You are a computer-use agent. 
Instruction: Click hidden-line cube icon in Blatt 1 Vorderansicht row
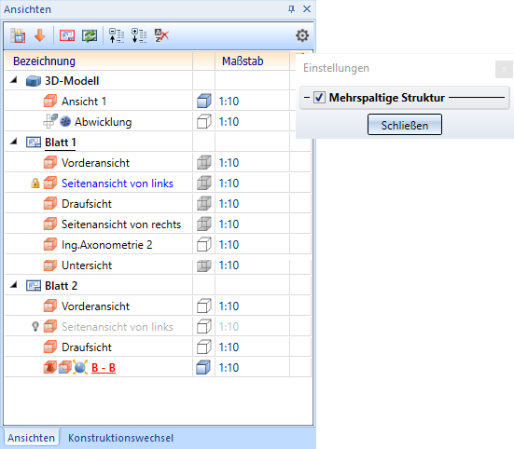204,163
